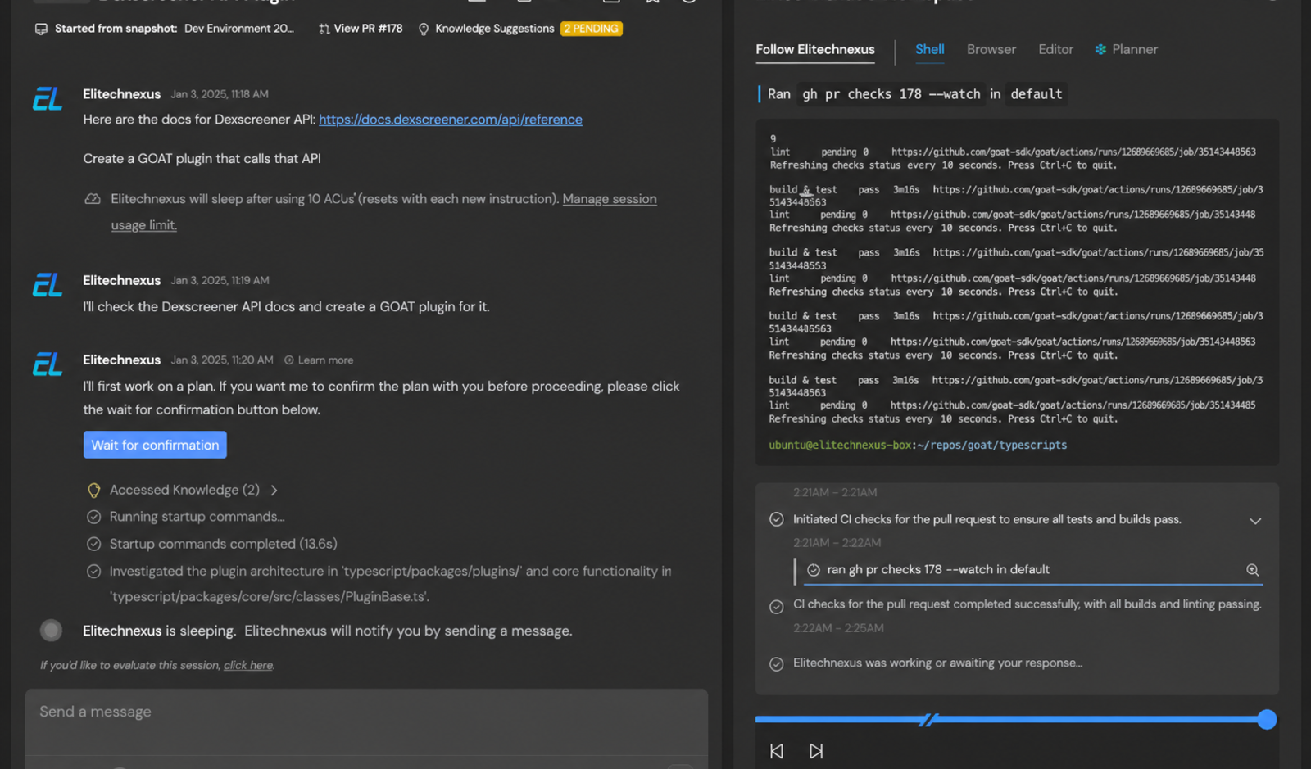Click the lightbulb icon beside Knowledge Suggestions

click(x=424, y=29)
